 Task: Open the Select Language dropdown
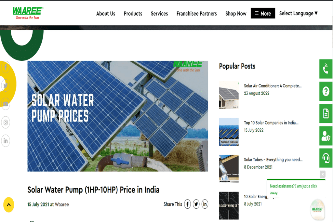(298, 13)
